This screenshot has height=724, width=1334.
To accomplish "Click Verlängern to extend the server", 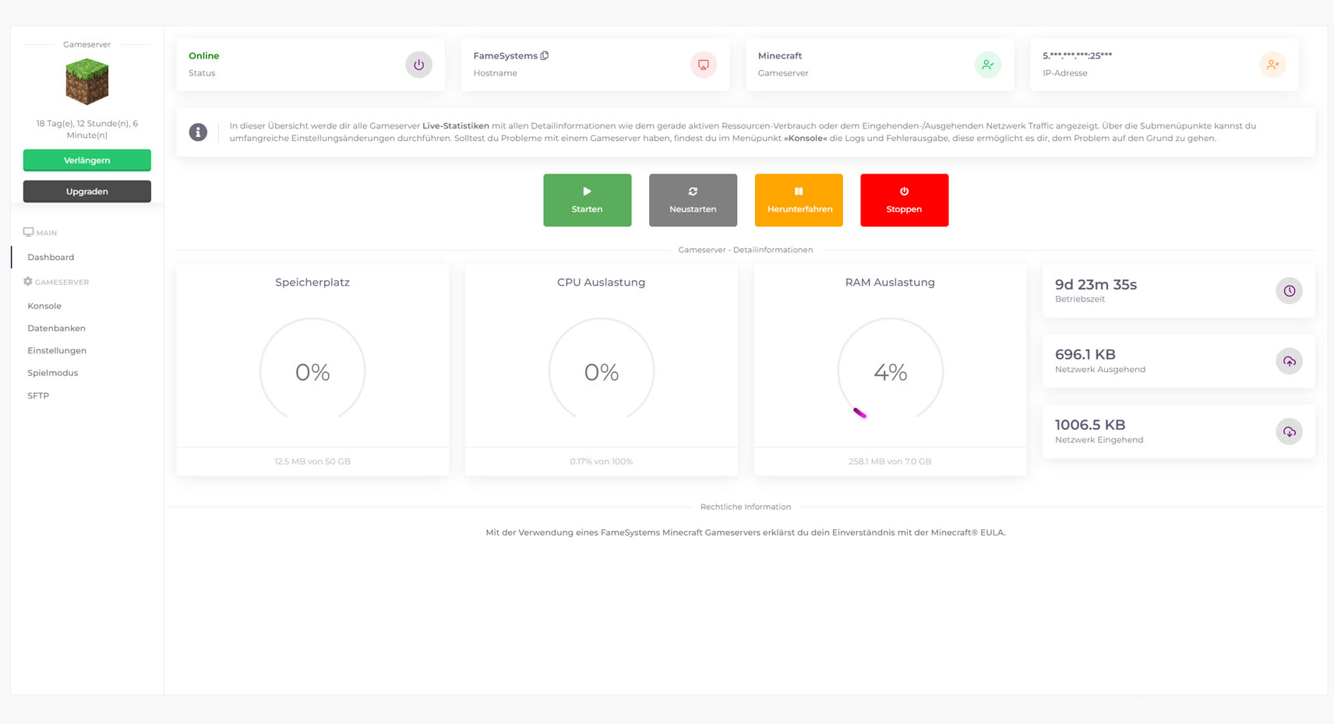I will pyautogui.click(x=87, y=160).
